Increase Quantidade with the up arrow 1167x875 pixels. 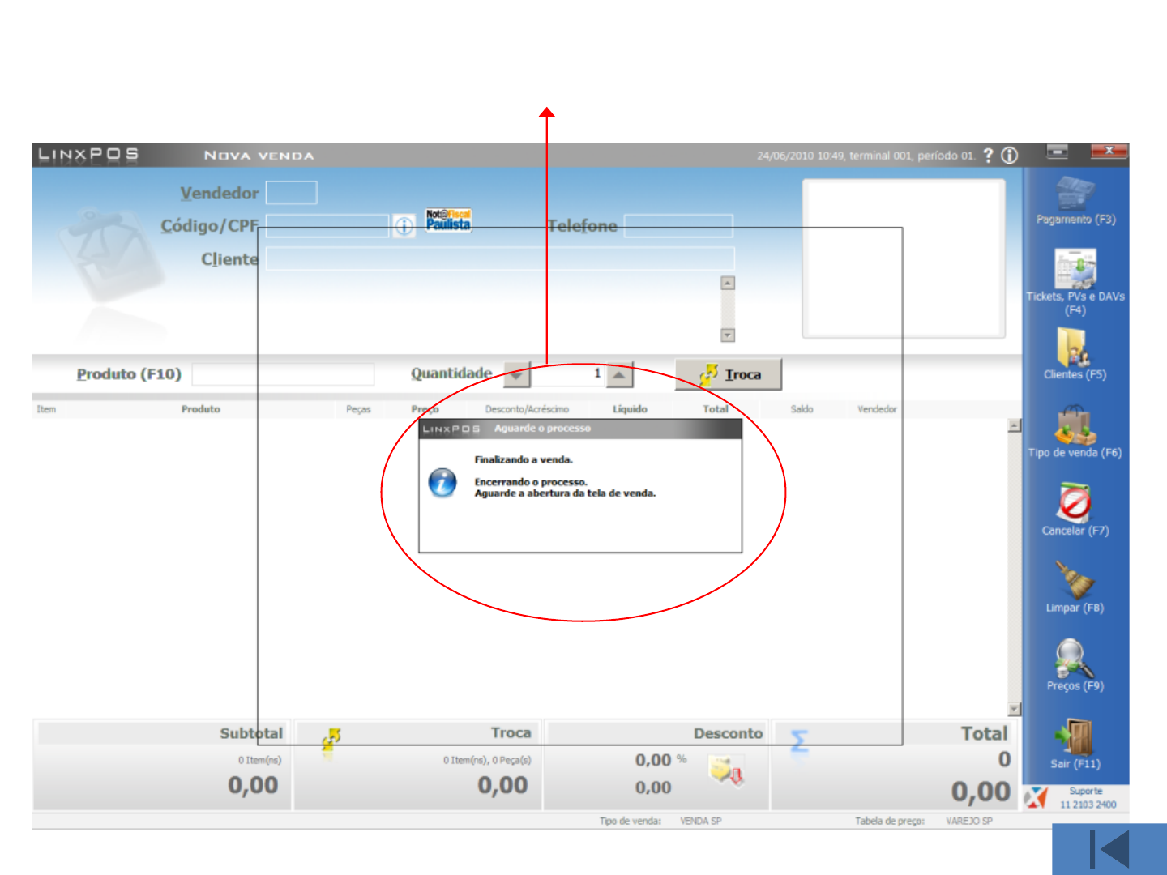pyautogui.click(x=619, y=374)
